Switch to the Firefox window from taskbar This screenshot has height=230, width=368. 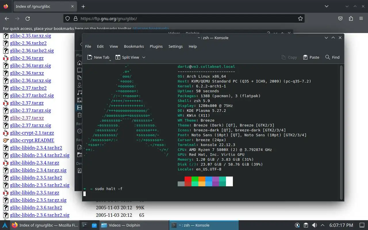click(45, 225)
